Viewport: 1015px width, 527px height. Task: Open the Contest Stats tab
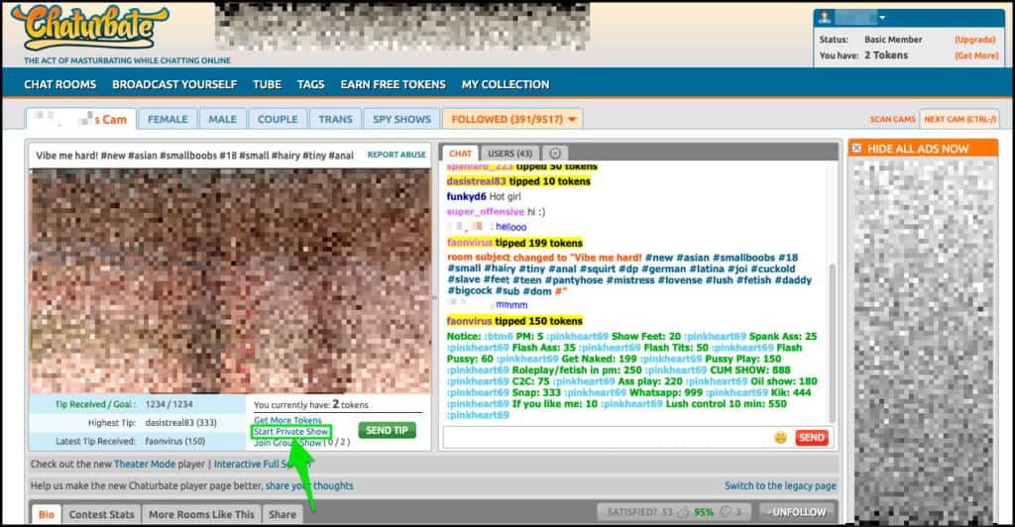click(x=102, y=515)
